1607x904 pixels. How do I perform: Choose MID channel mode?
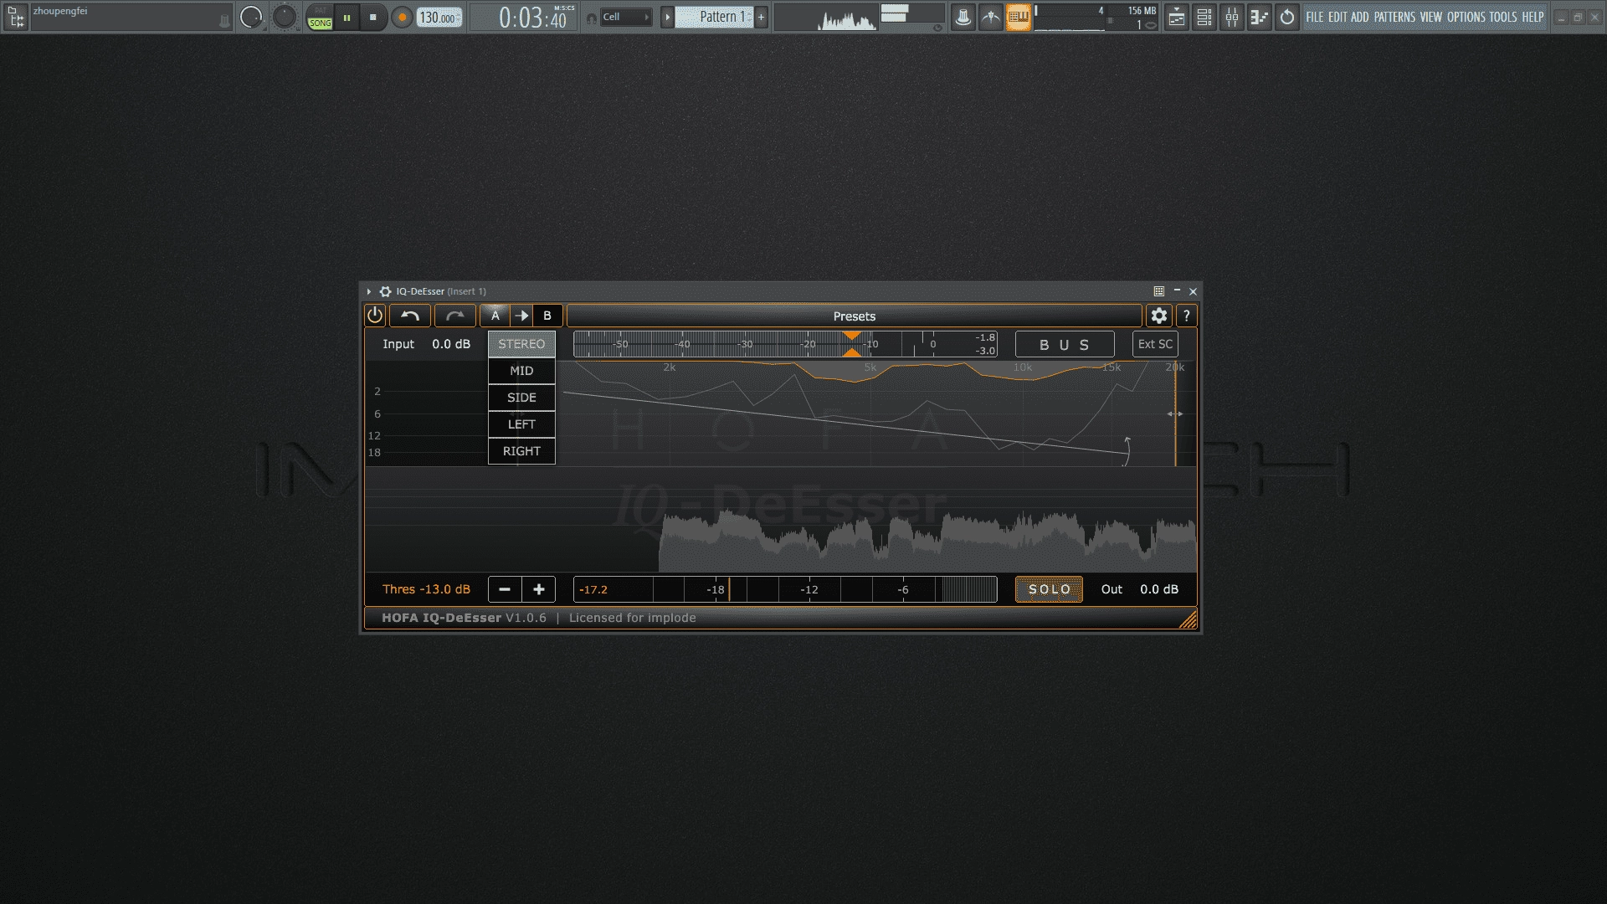point(521,371)
